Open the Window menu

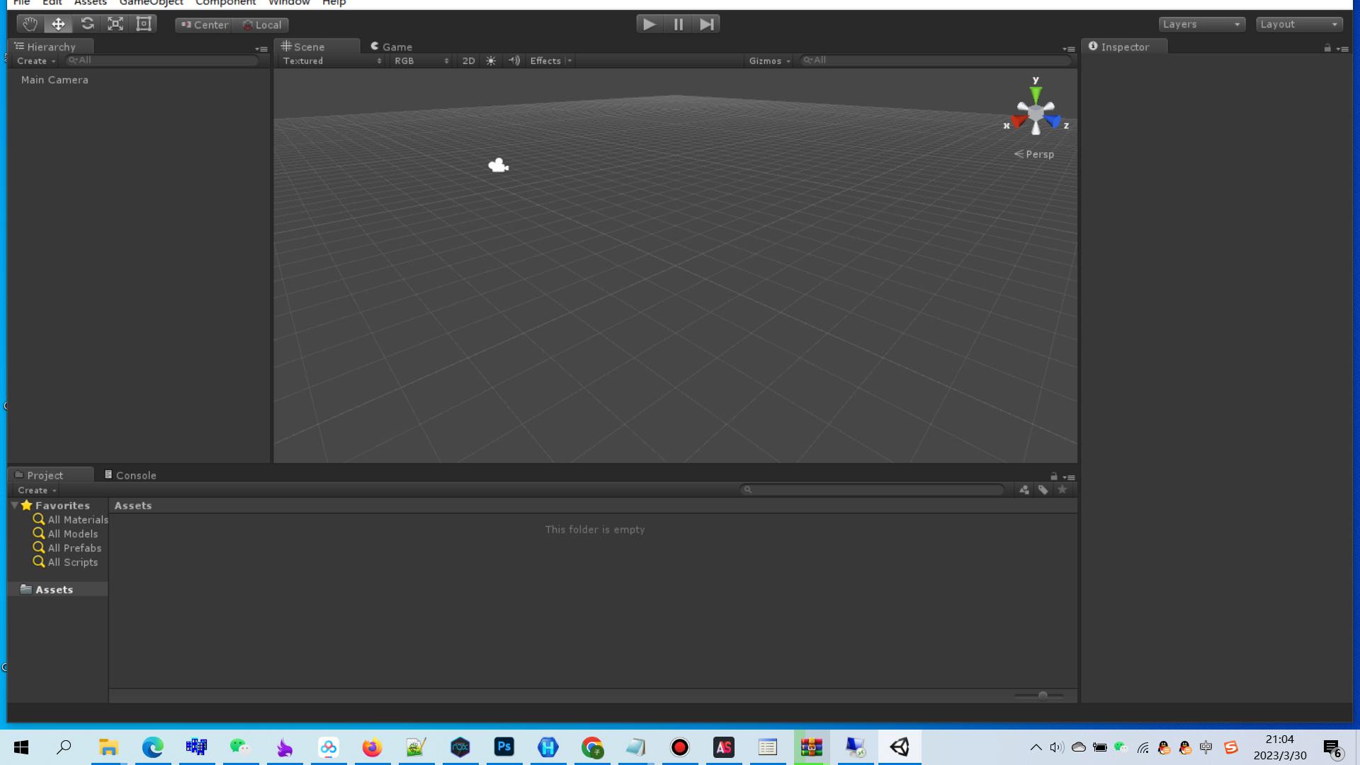pos(289,3)
